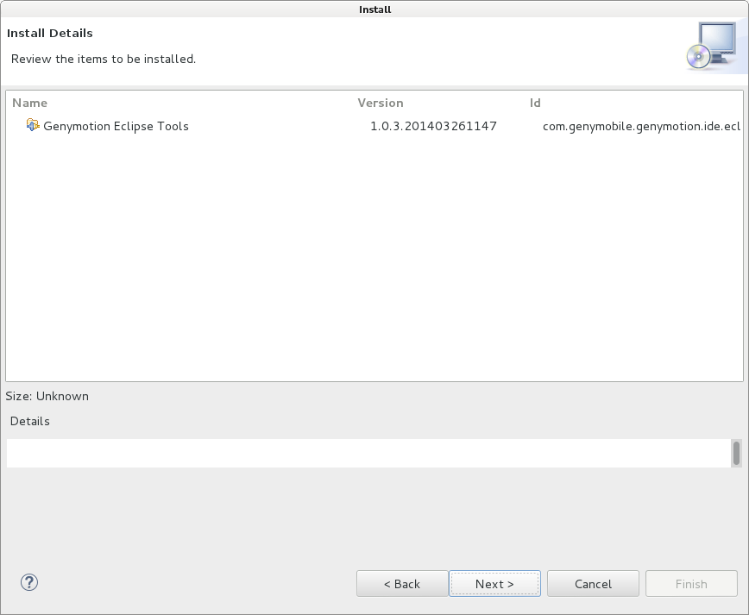Click the Genymotion Eclipse Tools feature icon
Image resolution: width=749 pixels, height=615 pixels.
pyautogui.click(x=33, y=126)
